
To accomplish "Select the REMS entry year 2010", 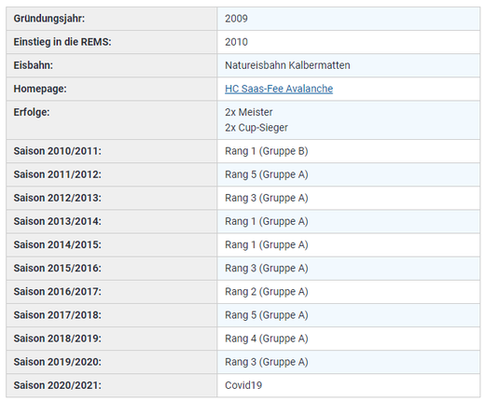I will (236, 42).
